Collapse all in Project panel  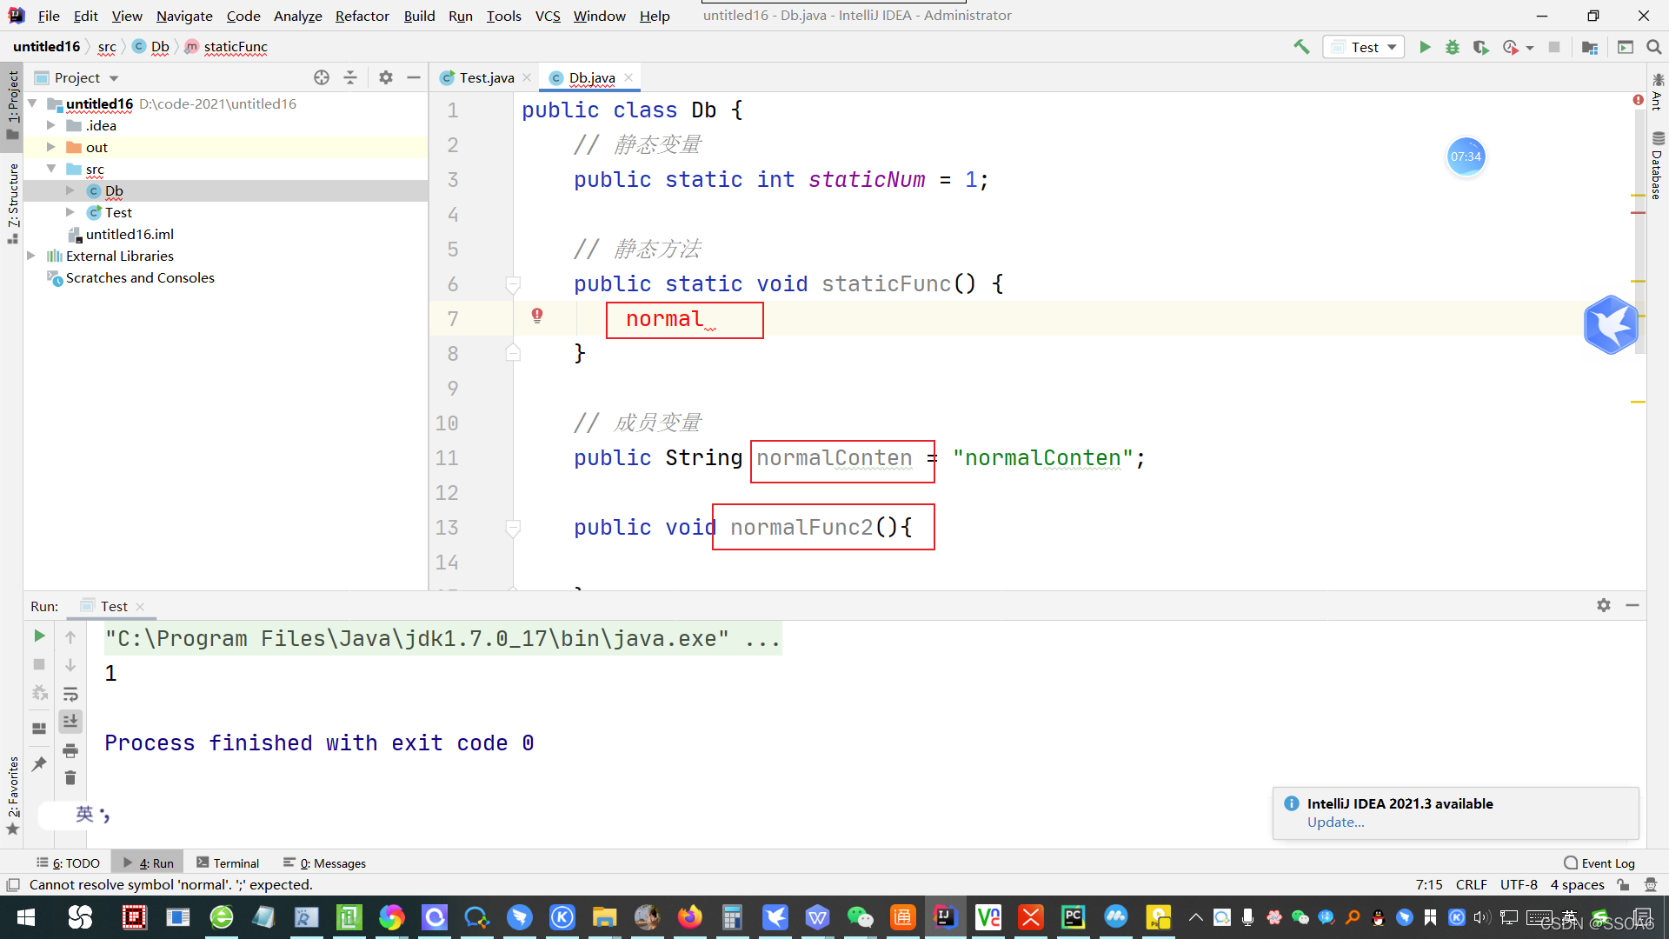[350, 77]
